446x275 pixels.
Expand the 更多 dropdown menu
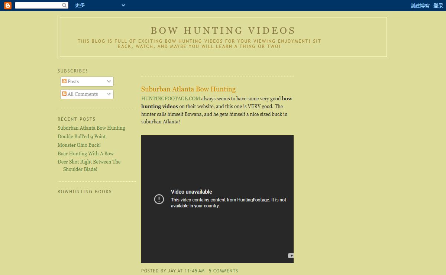click(x=100, y=5)
